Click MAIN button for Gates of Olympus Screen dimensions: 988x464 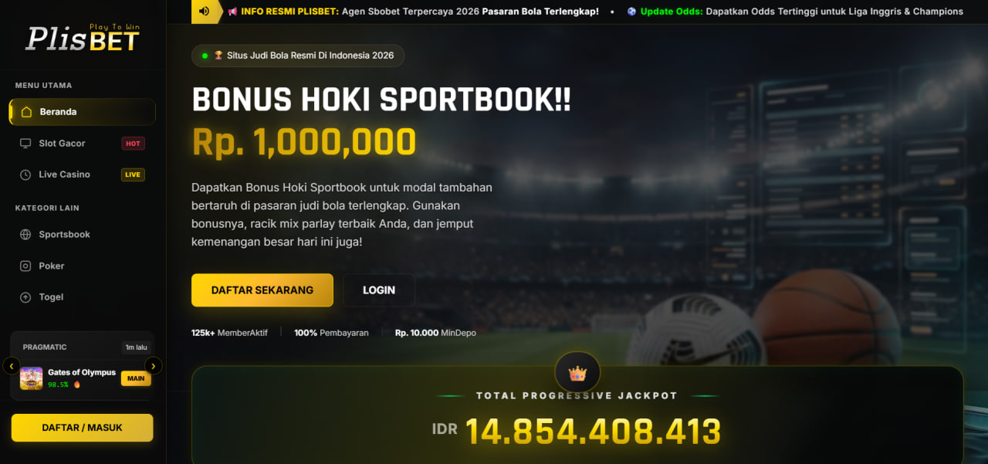point(136,378)
